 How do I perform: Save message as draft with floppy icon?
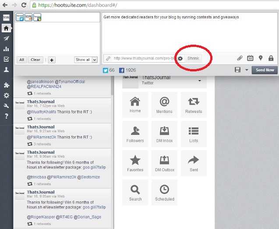238,70
